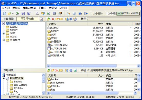Open the 工具(T) menu
142x100 pixels.
point(42,8)
